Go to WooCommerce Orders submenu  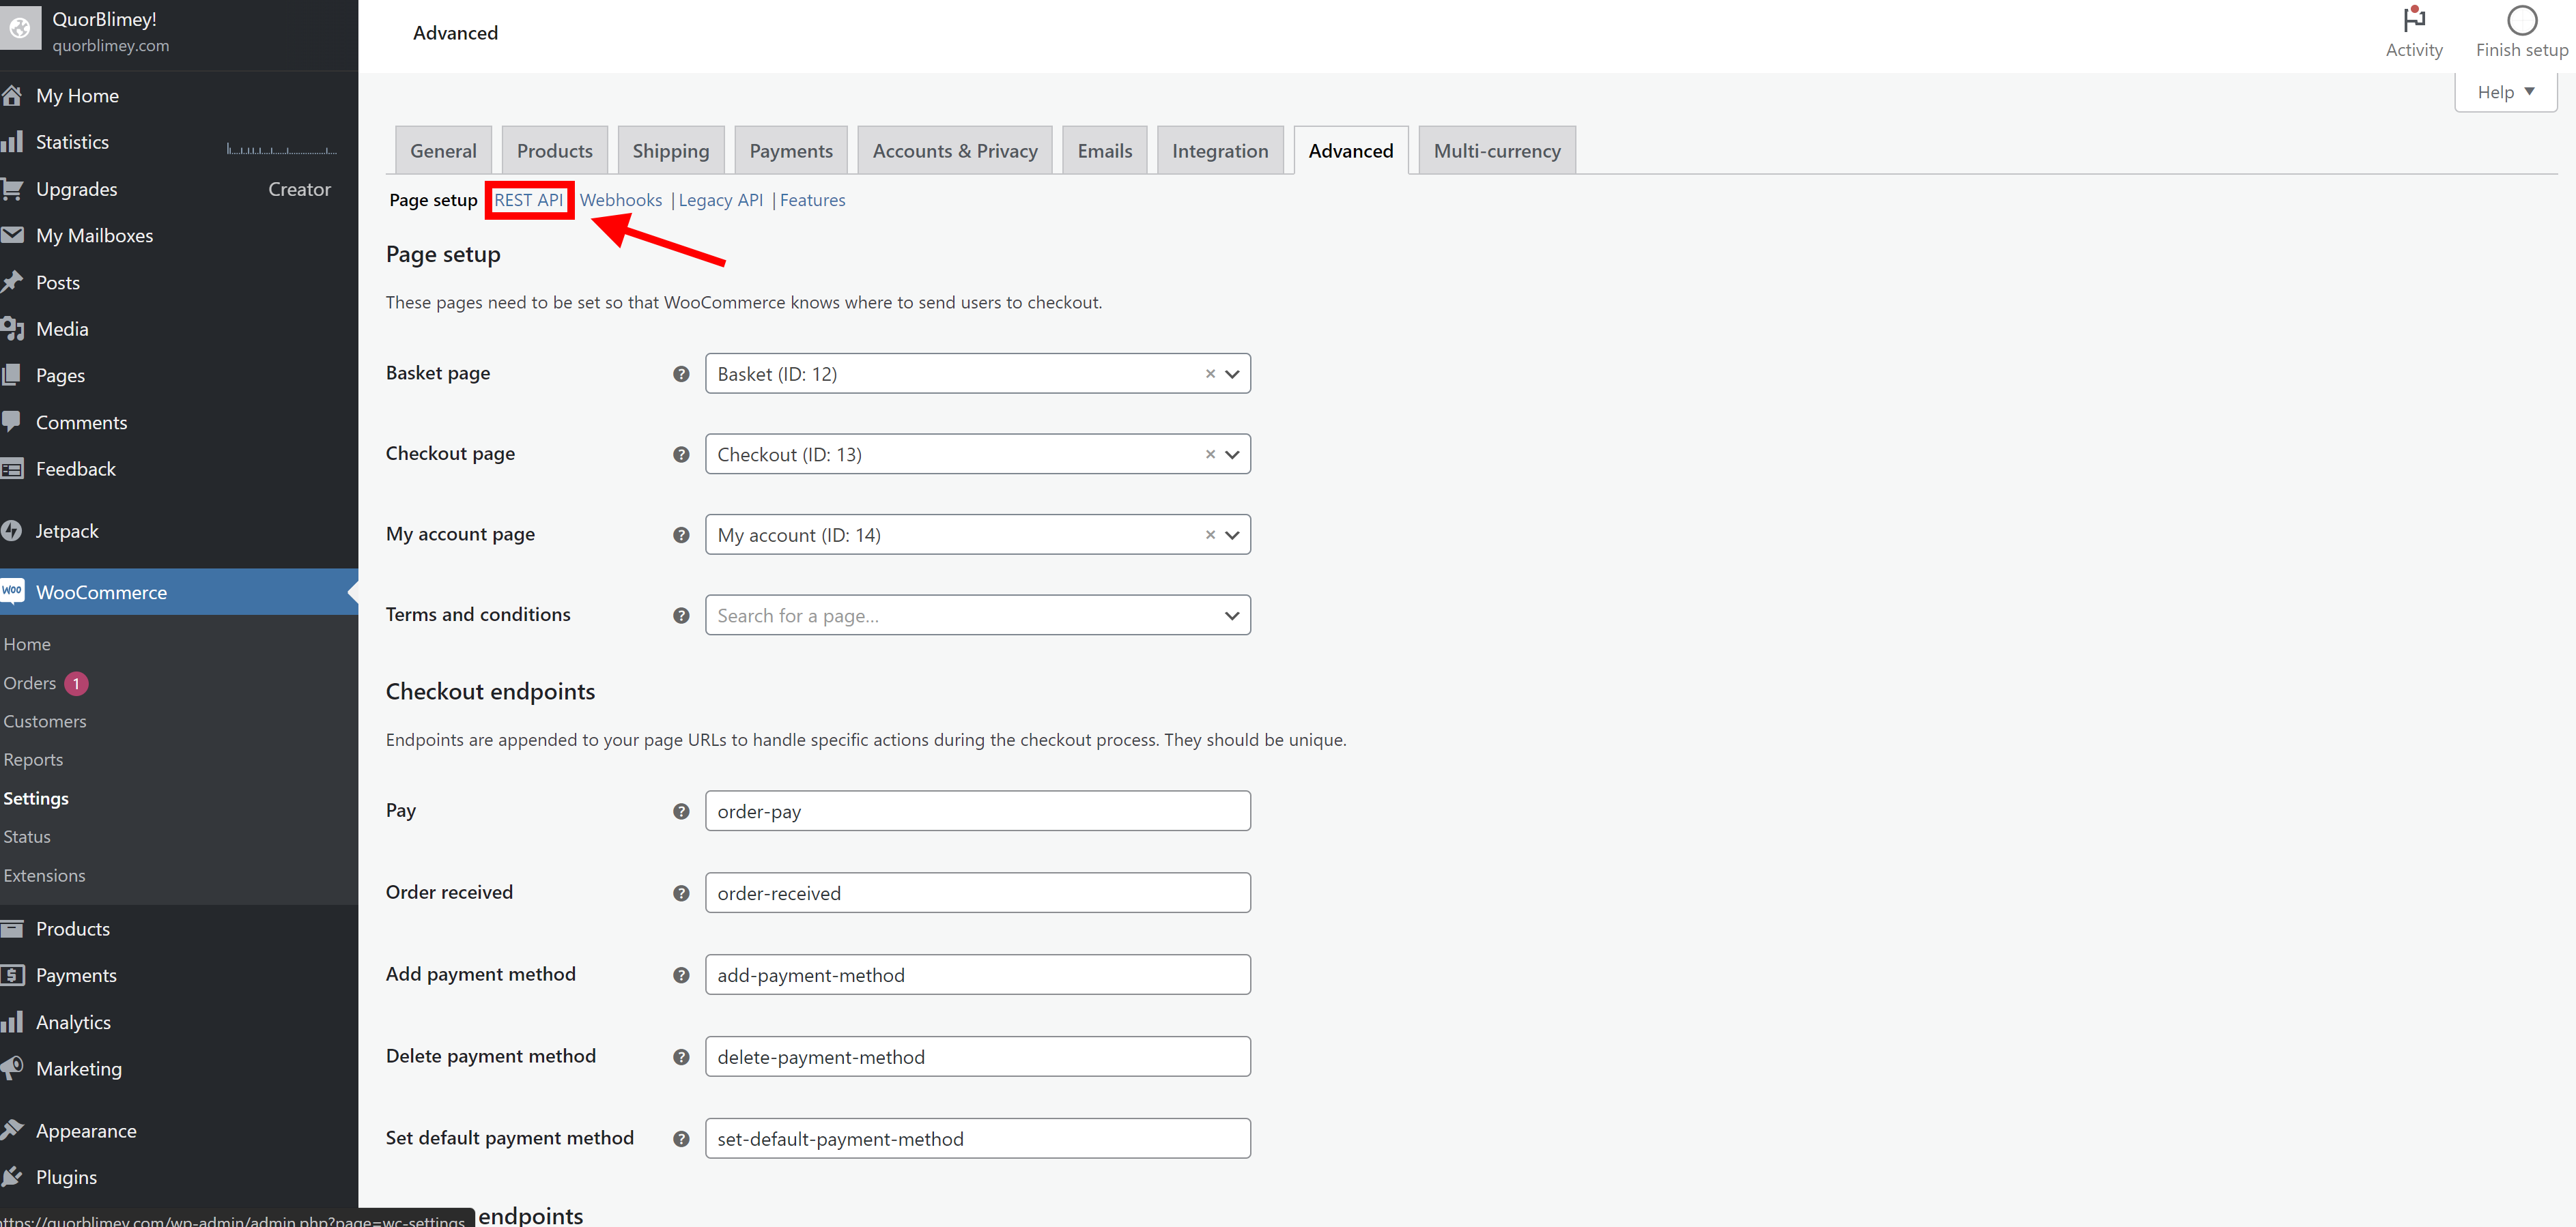pyautogui.click(x=30, y=683)
